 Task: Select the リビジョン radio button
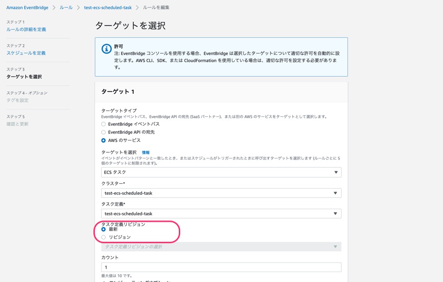tap(103, 237)
